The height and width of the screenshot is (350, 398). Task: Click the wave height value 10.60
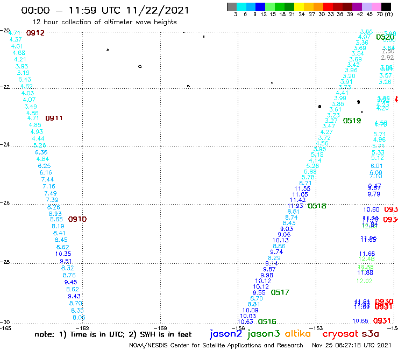[x=371, y=209]
